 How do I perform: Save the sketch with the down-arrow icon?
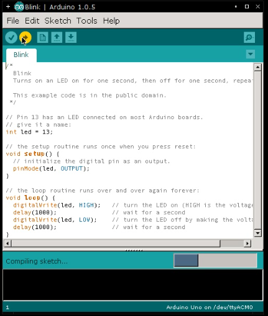pos(71,37)
